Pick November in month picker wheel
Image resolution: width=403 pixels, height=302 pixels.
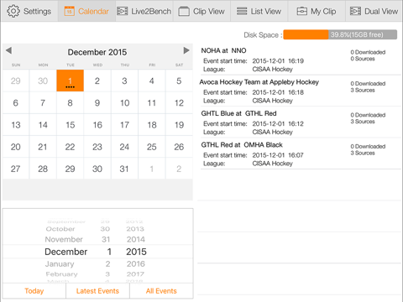pos(64,239)
